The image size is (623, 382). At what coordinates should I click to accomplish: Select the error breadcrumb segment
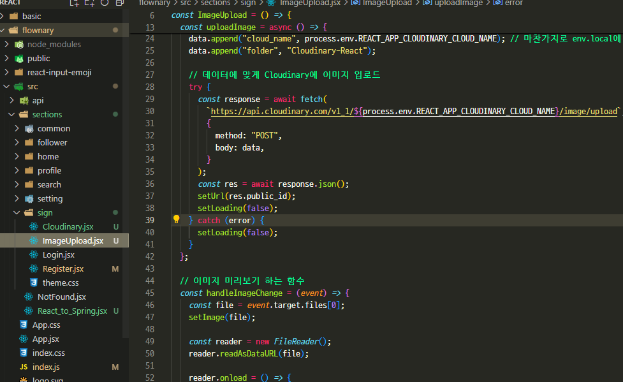pos(514,3)
